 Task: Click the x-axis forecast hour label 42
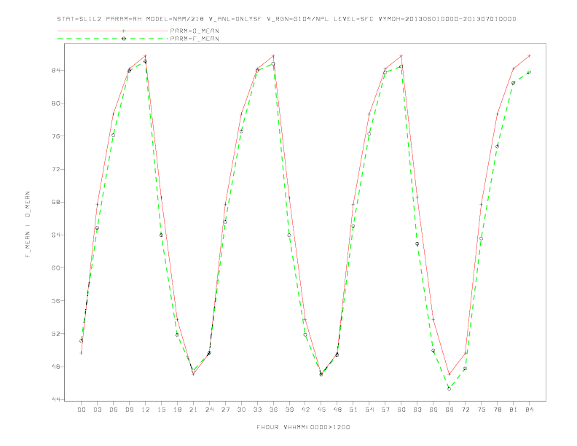tap(305, 410)
